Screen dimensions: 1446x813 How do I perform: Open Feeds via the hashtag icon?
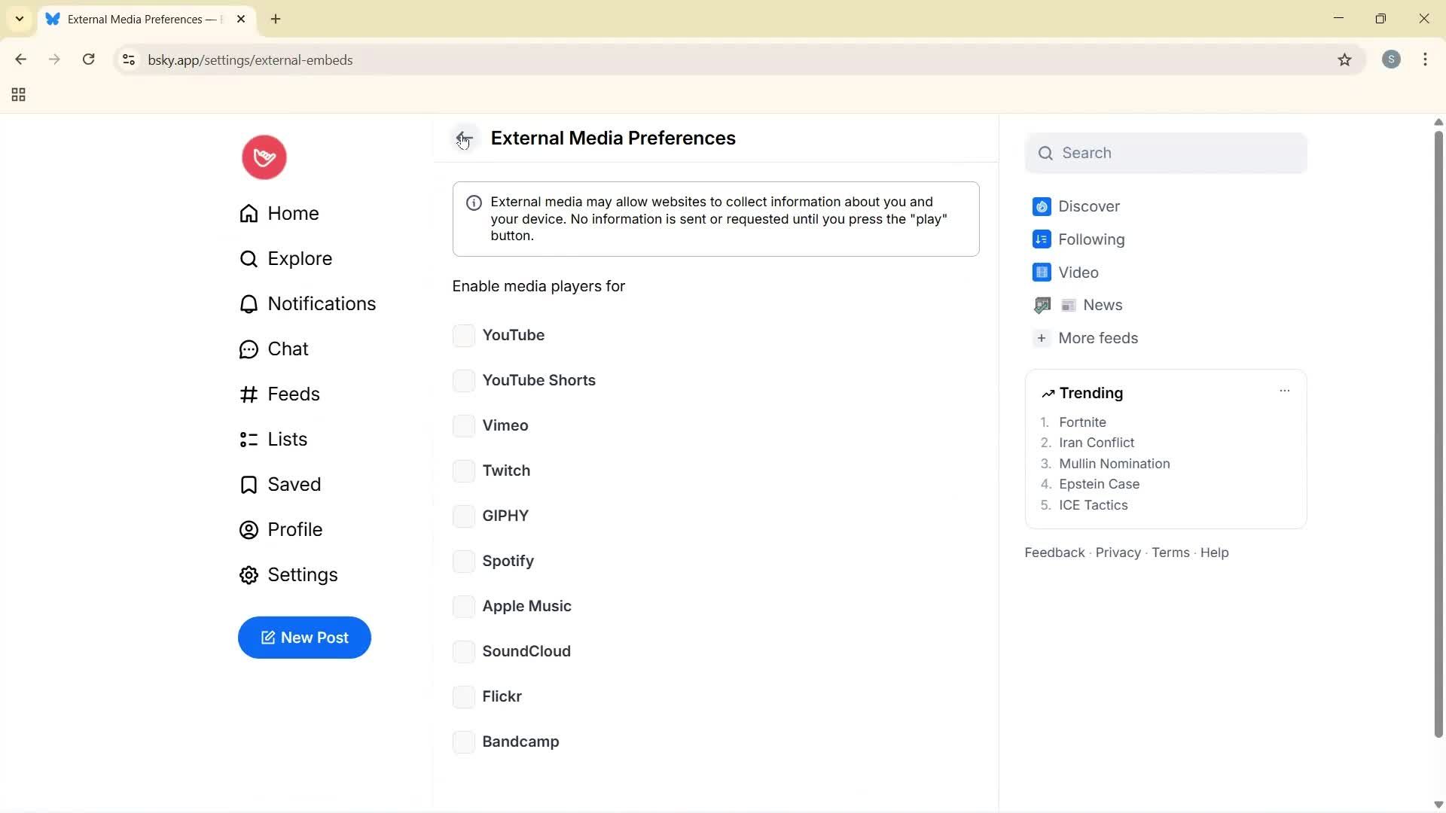point(249,394)
